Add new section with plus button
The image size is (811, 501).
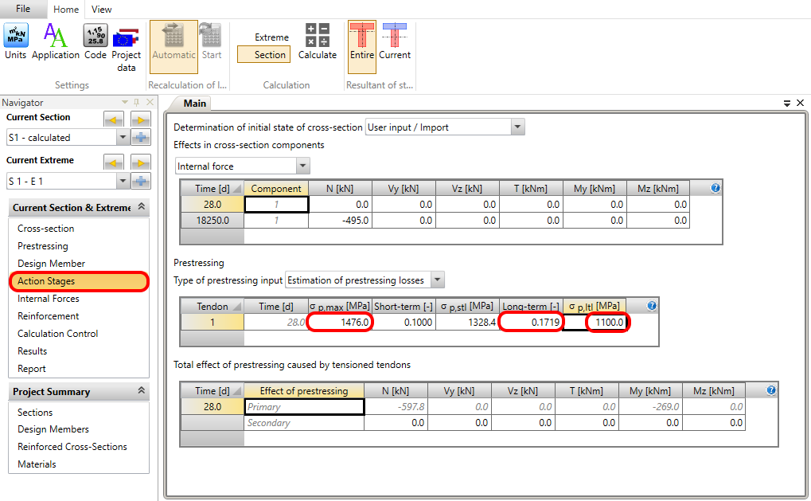click(x=141, y=138)
